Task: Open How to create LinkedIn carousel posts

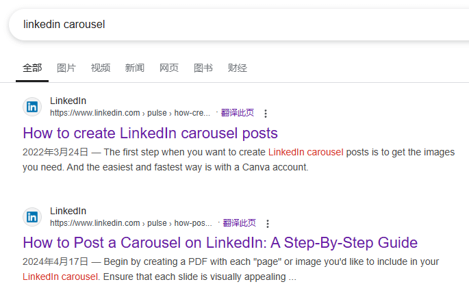Action: [150, 133]
